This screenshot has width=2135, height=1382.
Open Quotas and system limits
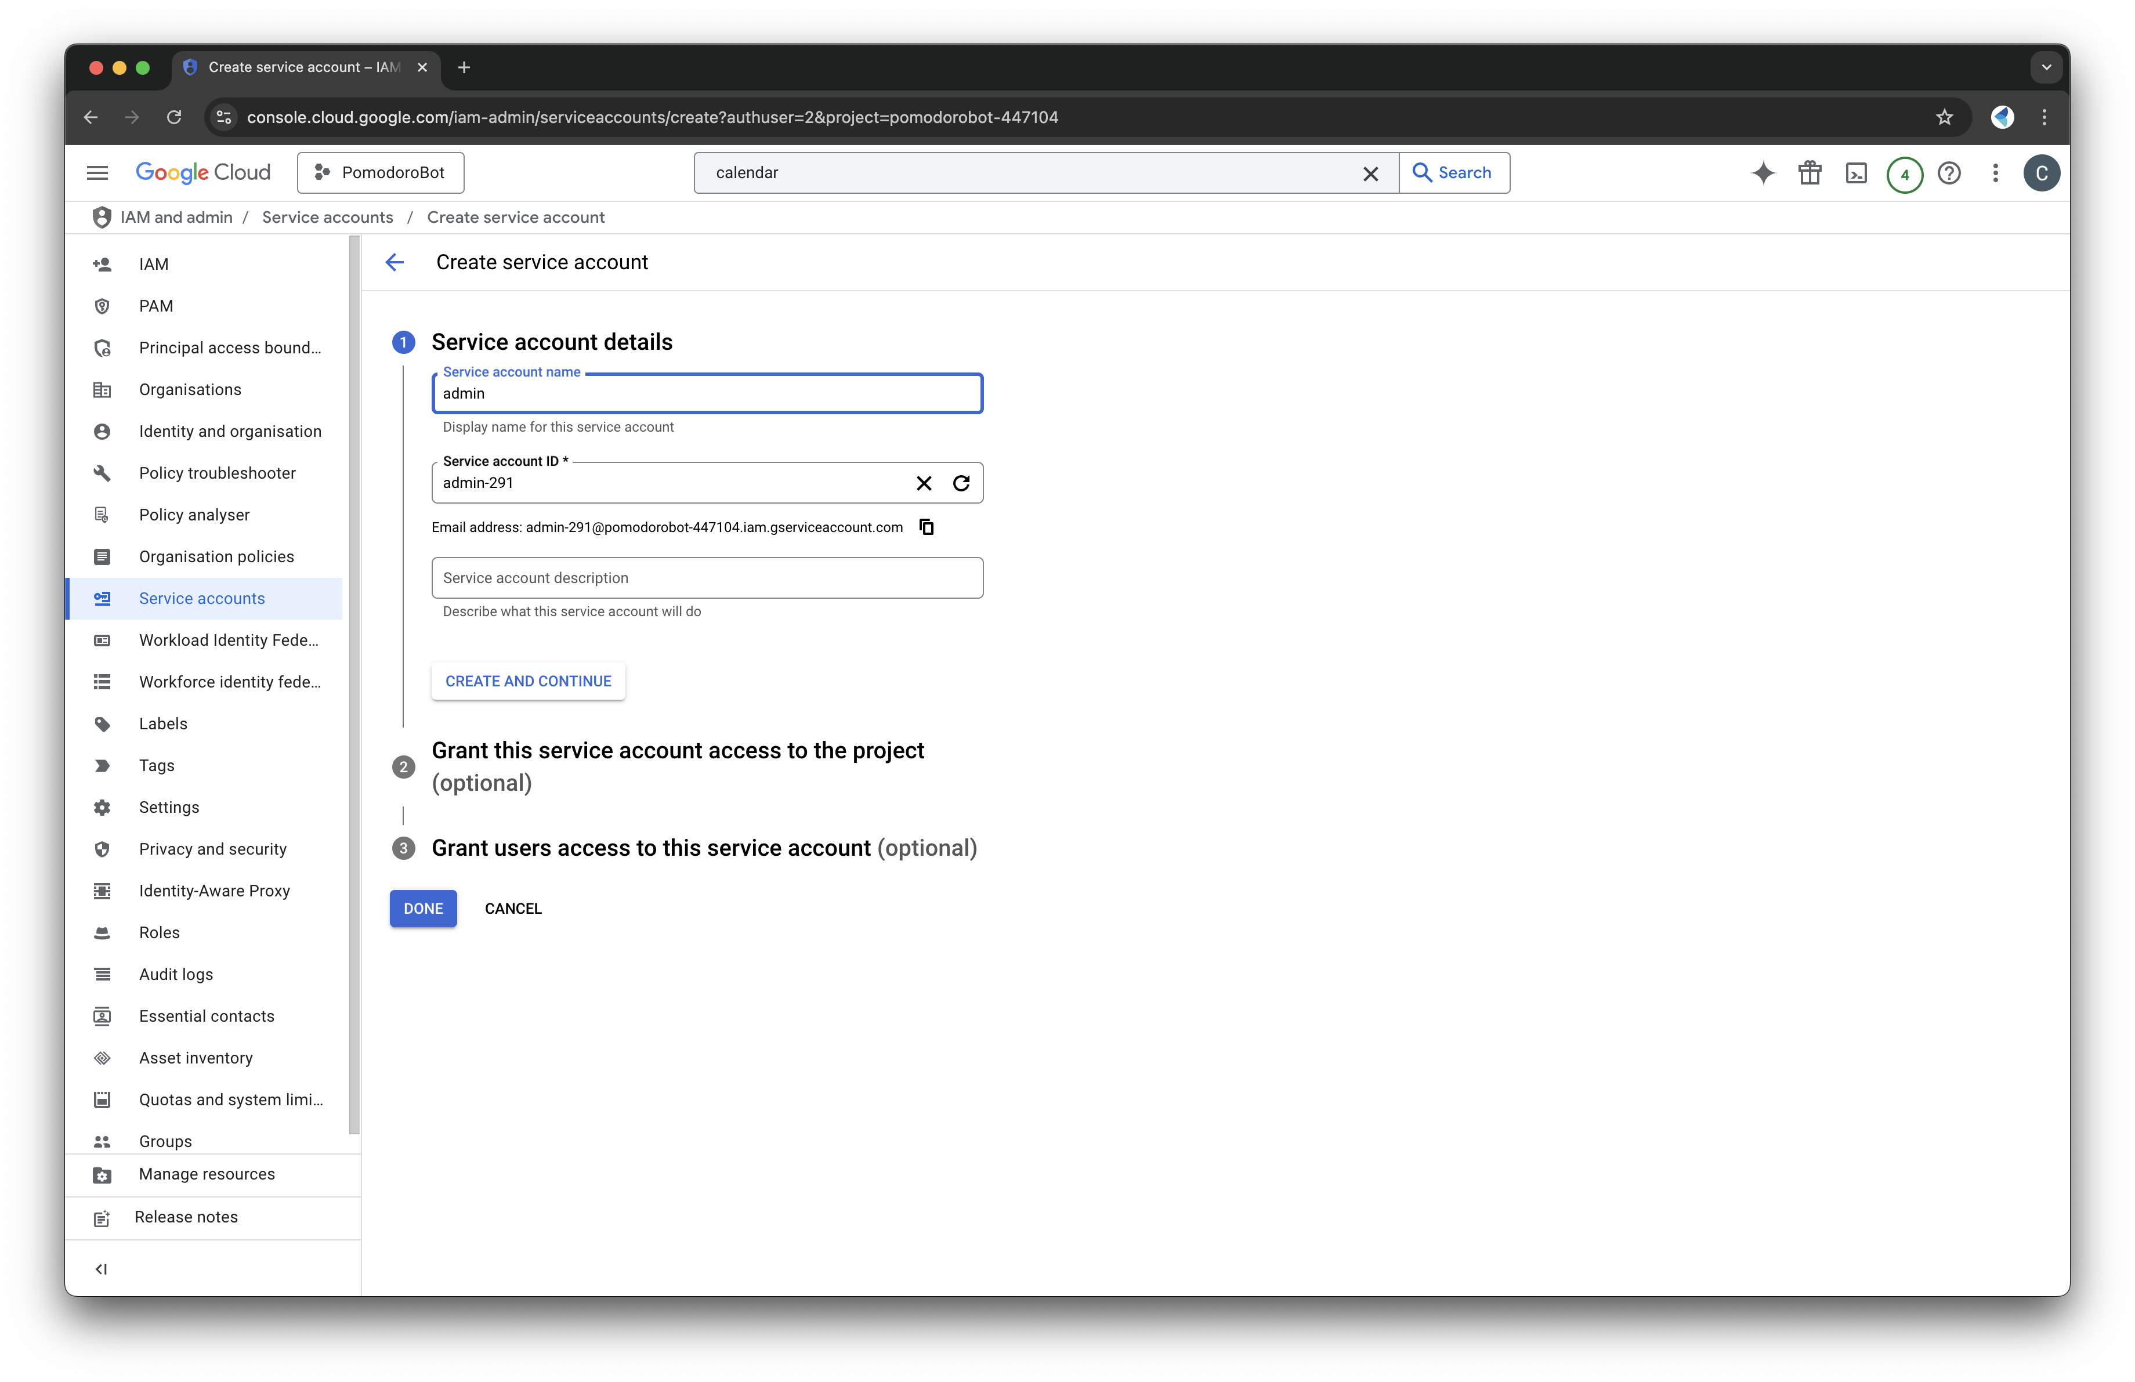click(x=204, y=1099)
